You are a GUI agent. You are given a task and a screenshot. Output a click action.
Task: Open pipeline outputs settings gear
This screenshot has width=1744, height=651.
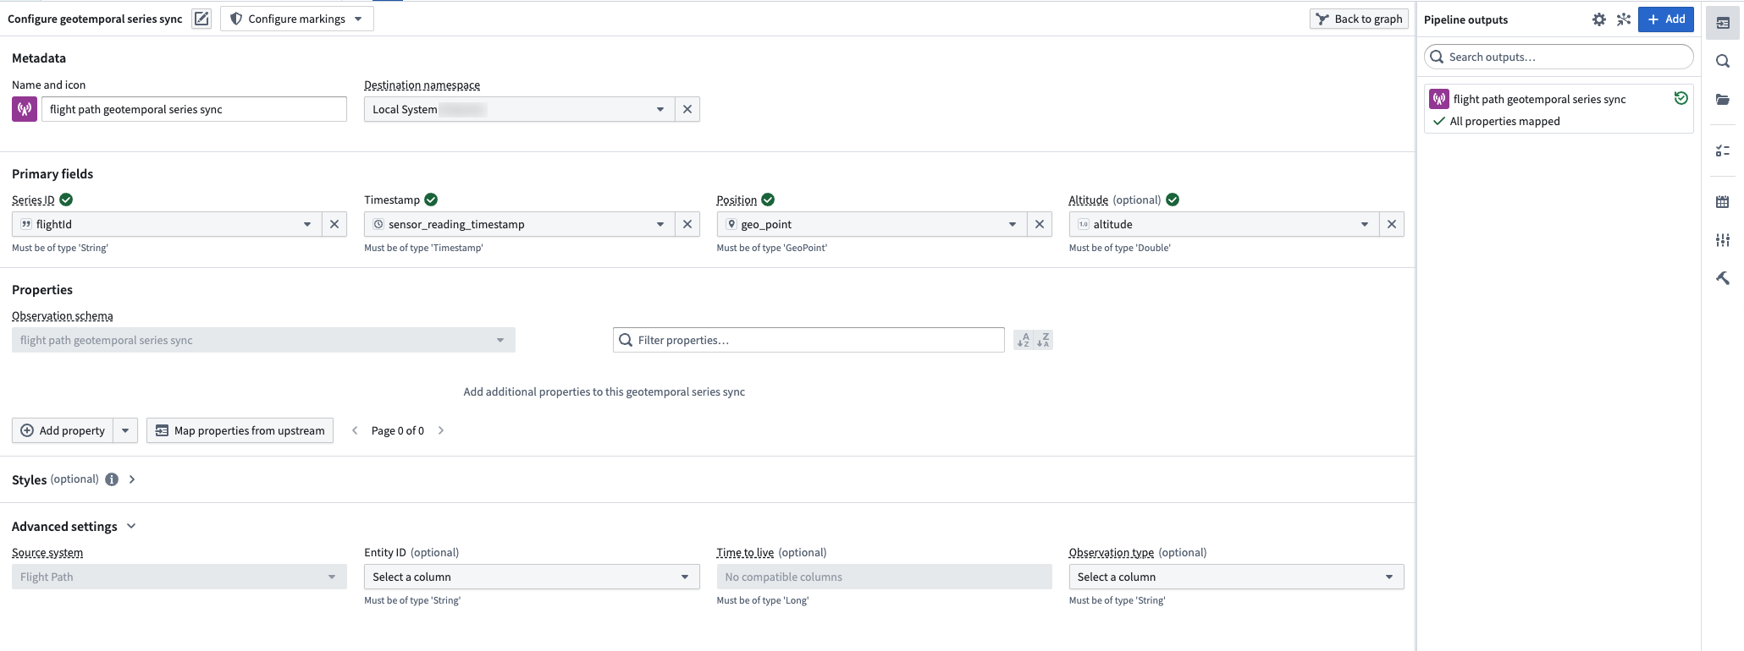[x=1598, y=19]
